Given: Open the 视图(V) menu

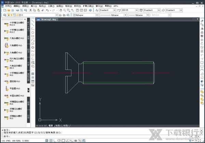Looking at the screenshot, I should (x=25, y=6).
